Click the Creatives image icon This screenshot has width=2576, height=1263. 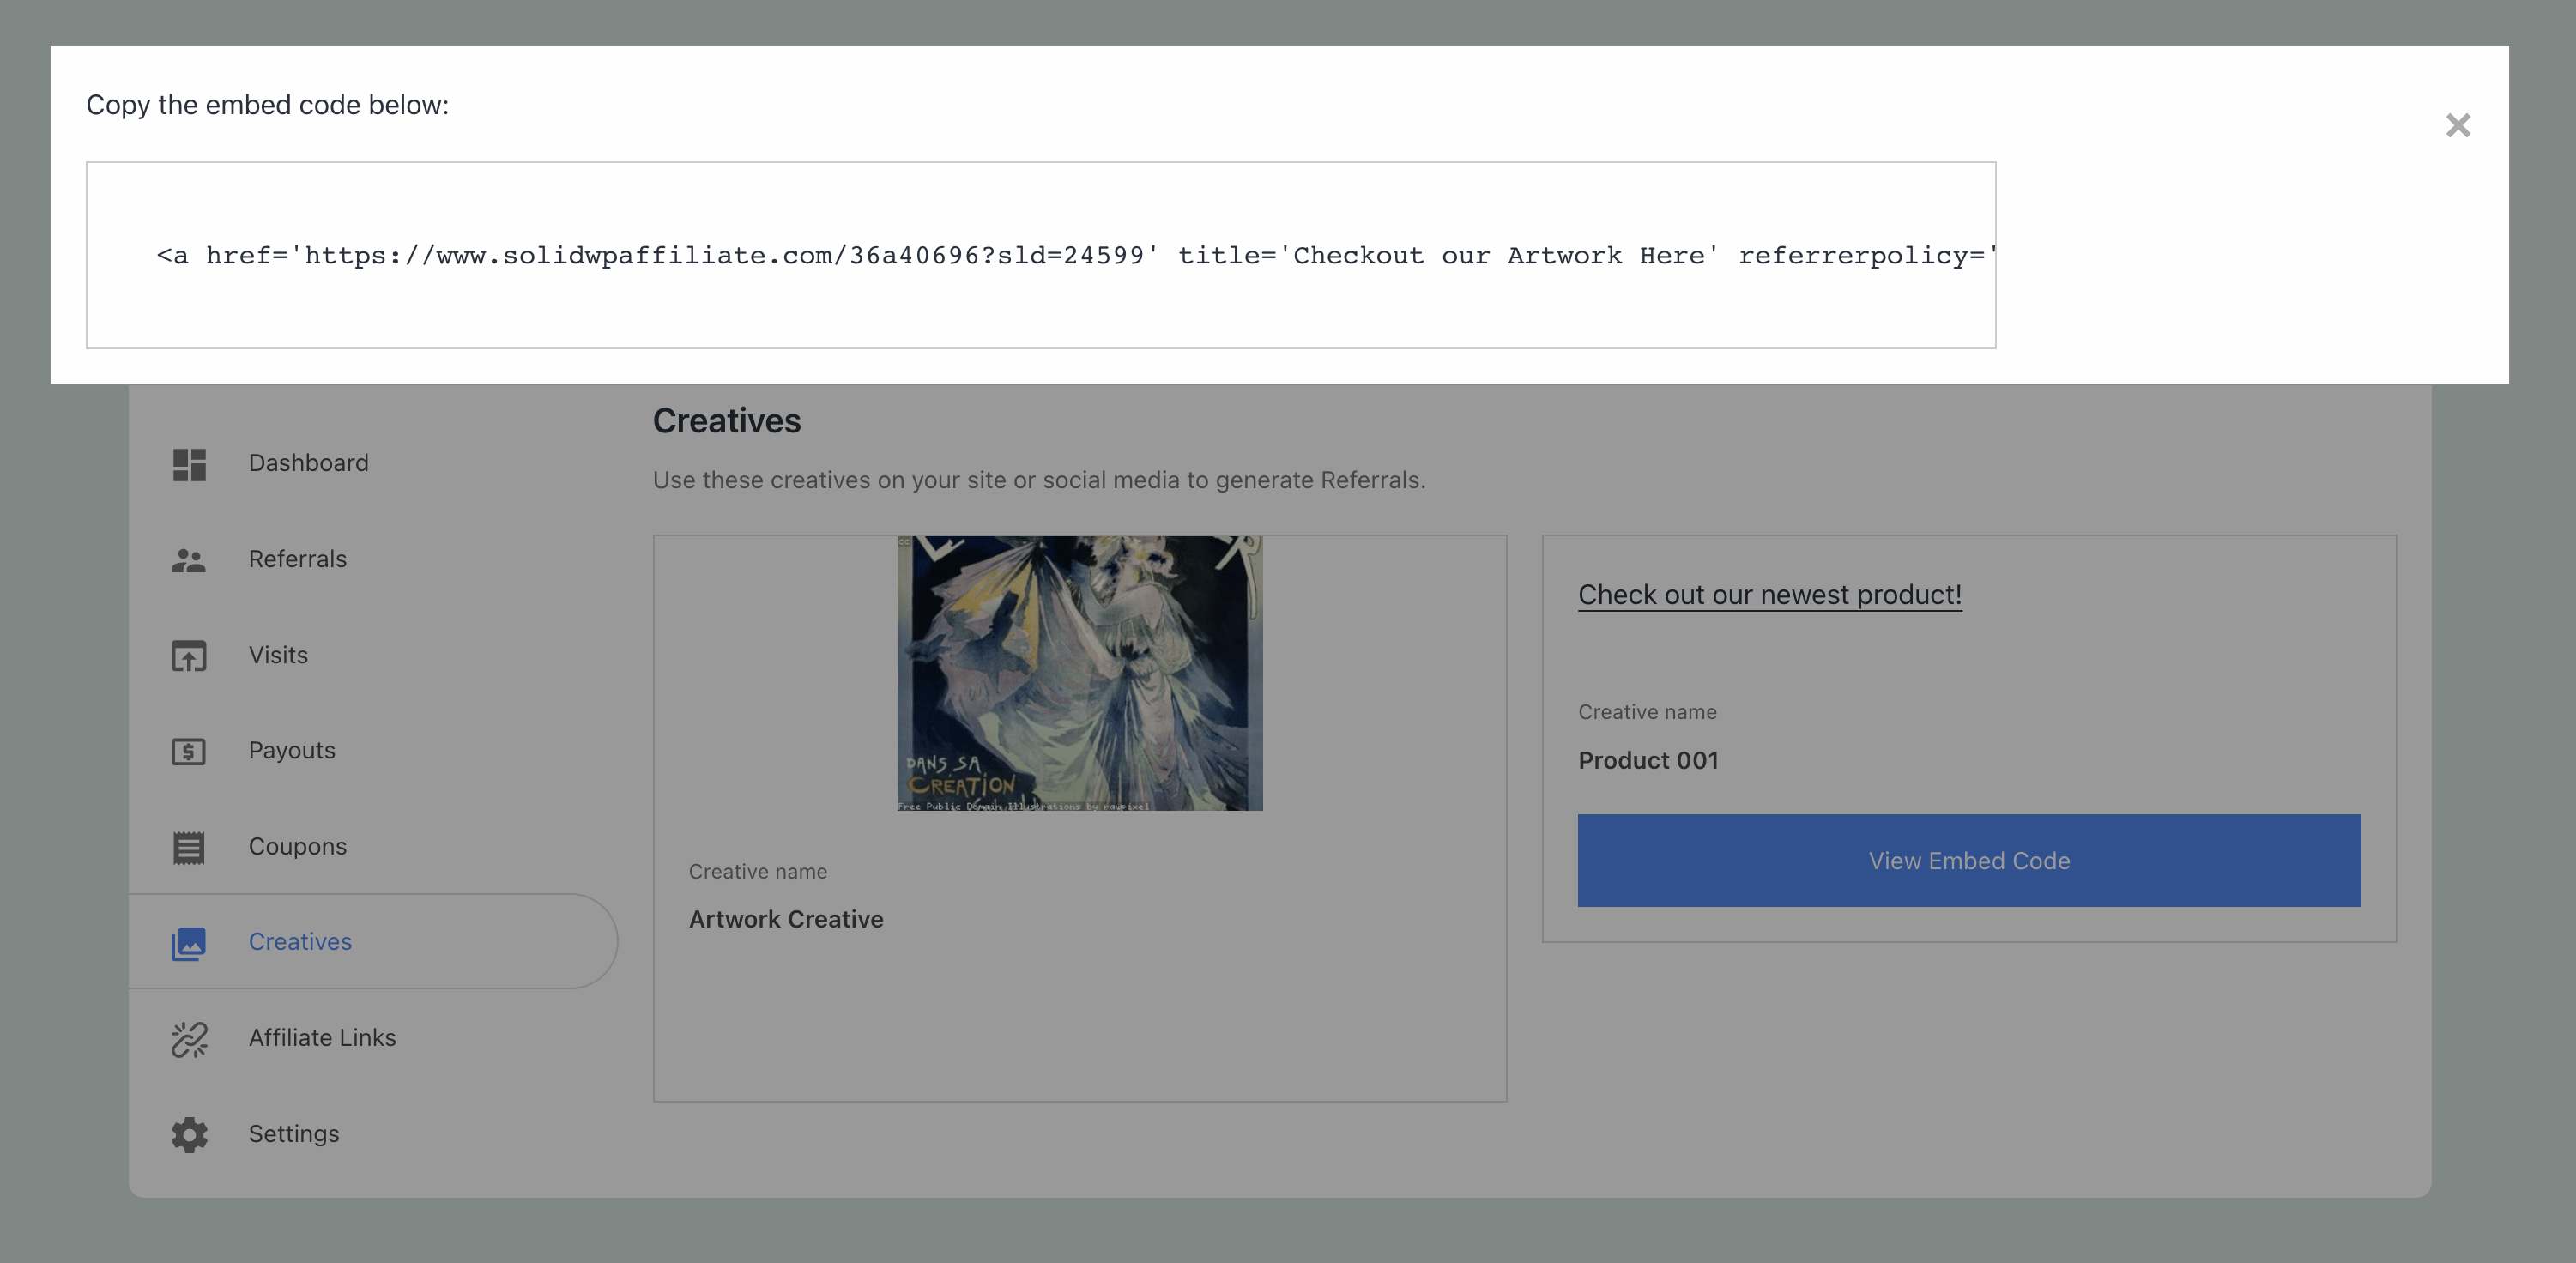(188, 943)
